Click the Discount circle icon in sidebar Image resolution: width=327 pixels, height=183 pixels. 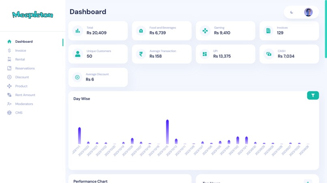tap(9, 77)
